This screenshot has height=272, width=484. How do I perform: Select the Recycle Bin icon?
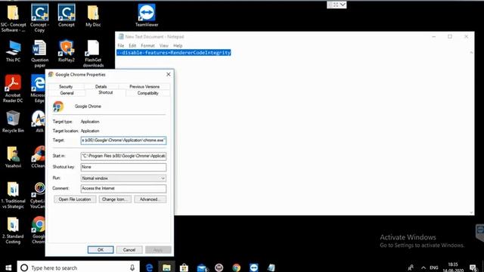click(x=13, y=122)
